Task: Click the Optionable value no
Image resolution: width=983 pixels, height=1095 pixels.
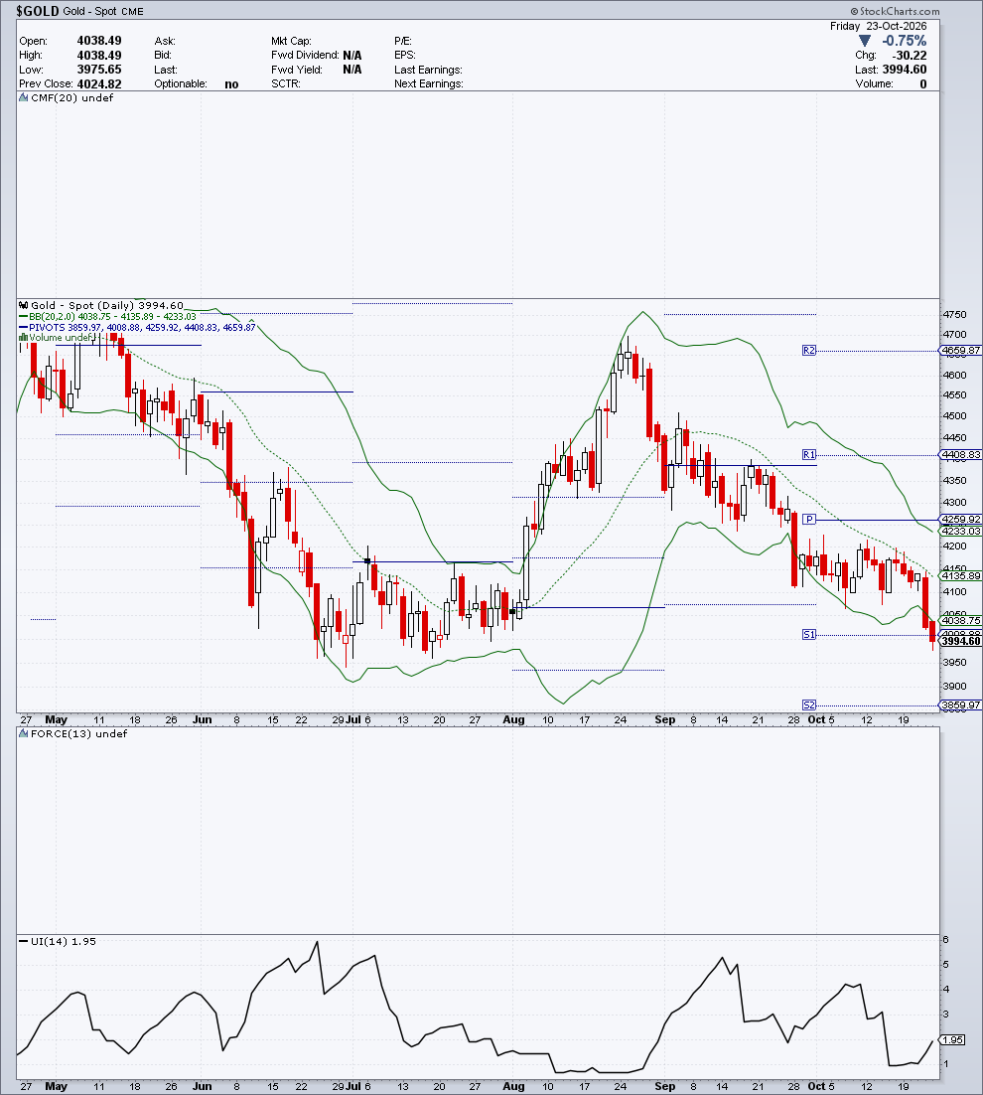Action: click(x=231, y=84)
